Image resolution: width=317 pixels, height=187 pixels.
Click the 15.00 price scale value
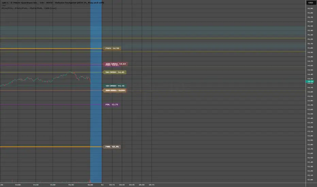(x=310, y=48)
